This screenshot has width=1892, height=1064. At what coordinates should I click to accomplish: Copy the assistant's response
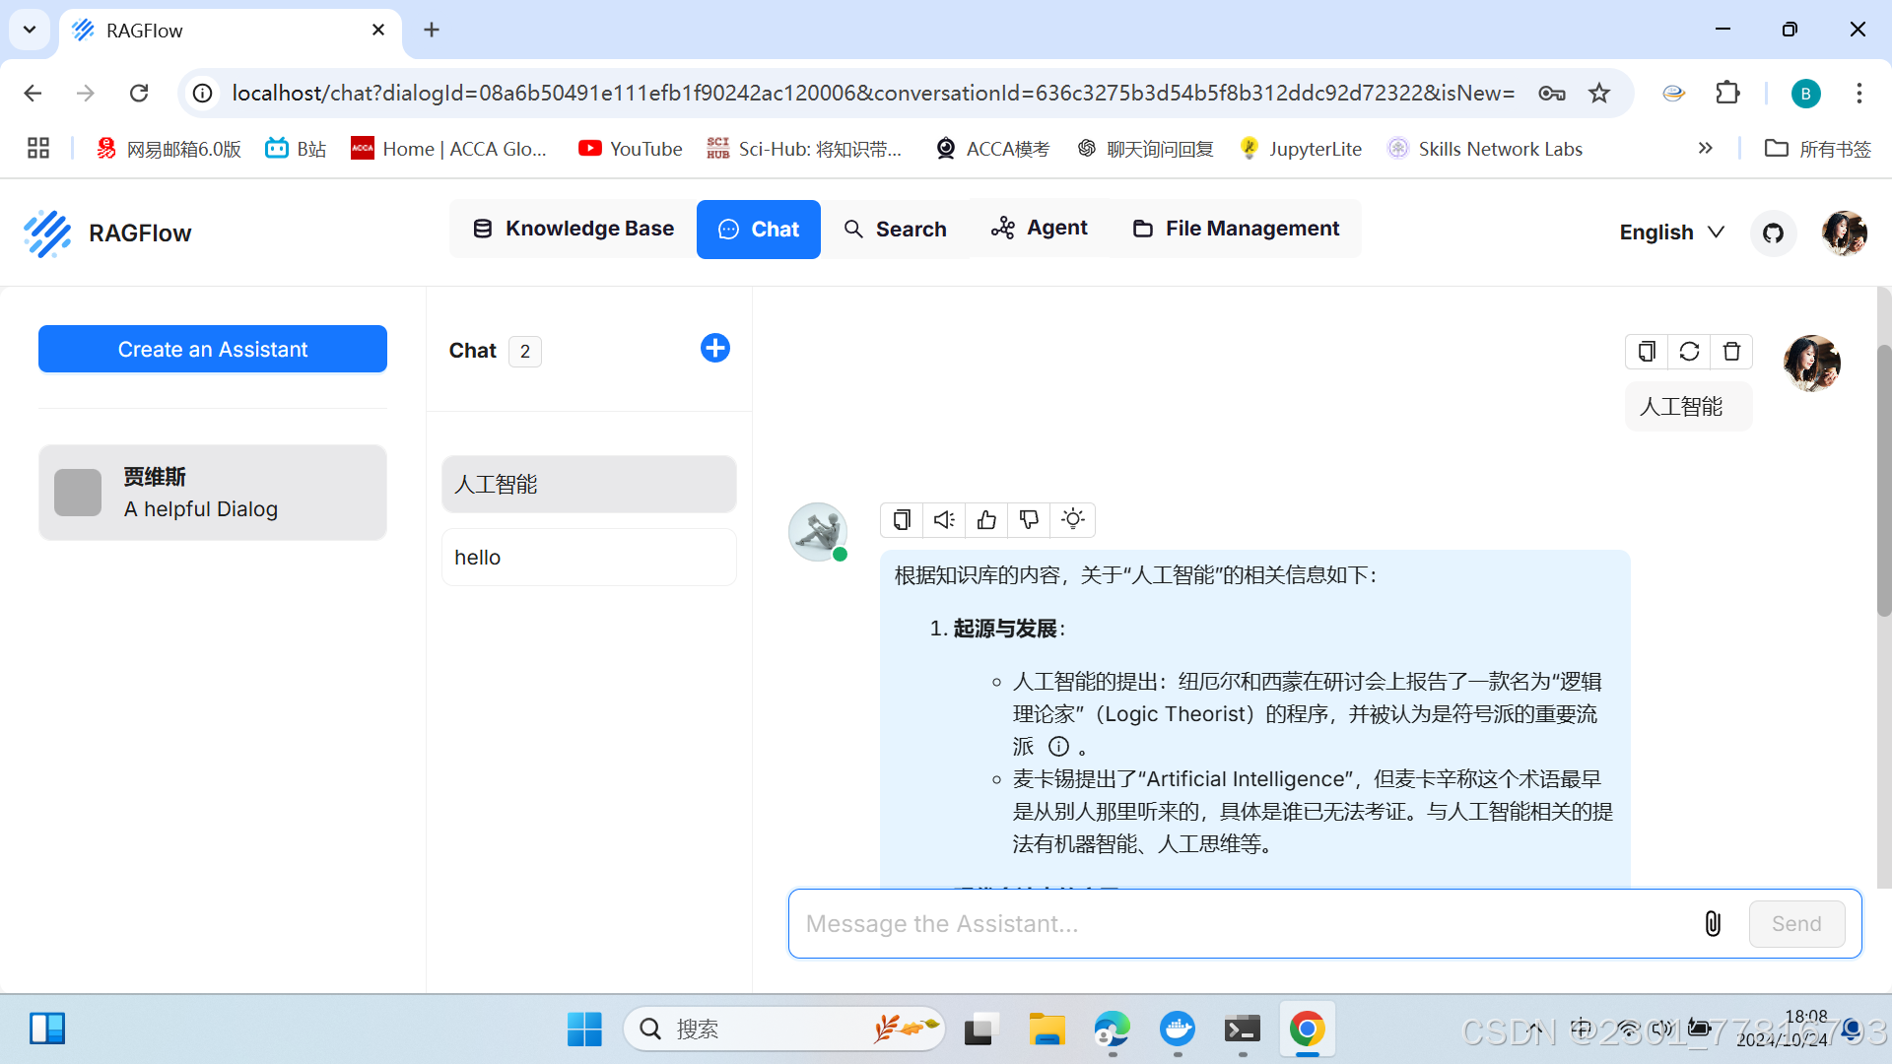click(901, 519)
